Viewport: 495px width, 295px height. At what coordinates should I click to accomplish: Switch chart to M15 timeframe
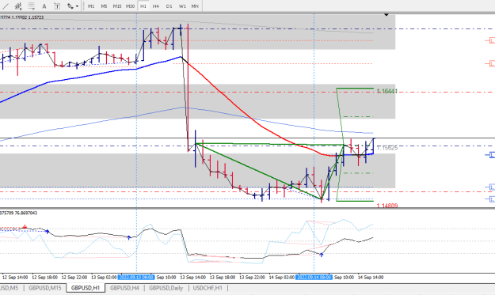pyautogui.click(x=117, y=6)
